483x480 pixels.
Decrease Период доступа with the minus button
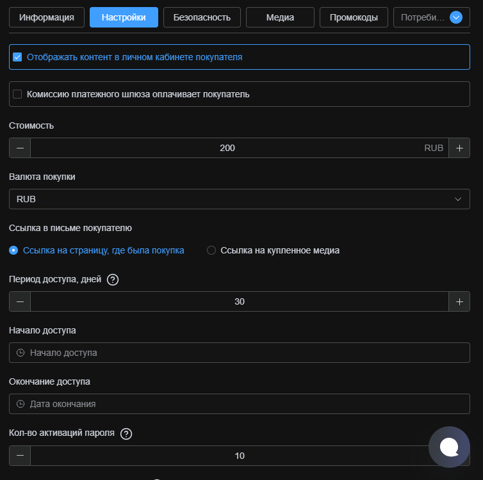pos(20,301)
